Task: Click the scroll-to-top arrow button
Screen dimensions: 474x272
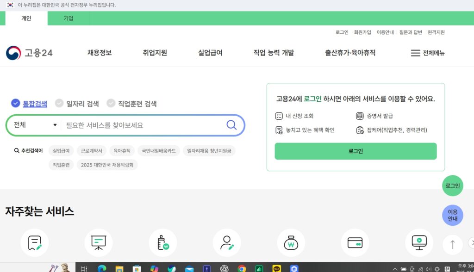Action: coord(453,244)
